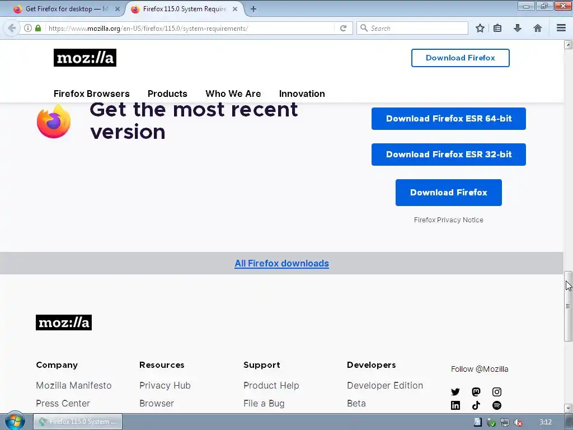
Task: Click the muted volume tray icon
Action: pos(518,422)
